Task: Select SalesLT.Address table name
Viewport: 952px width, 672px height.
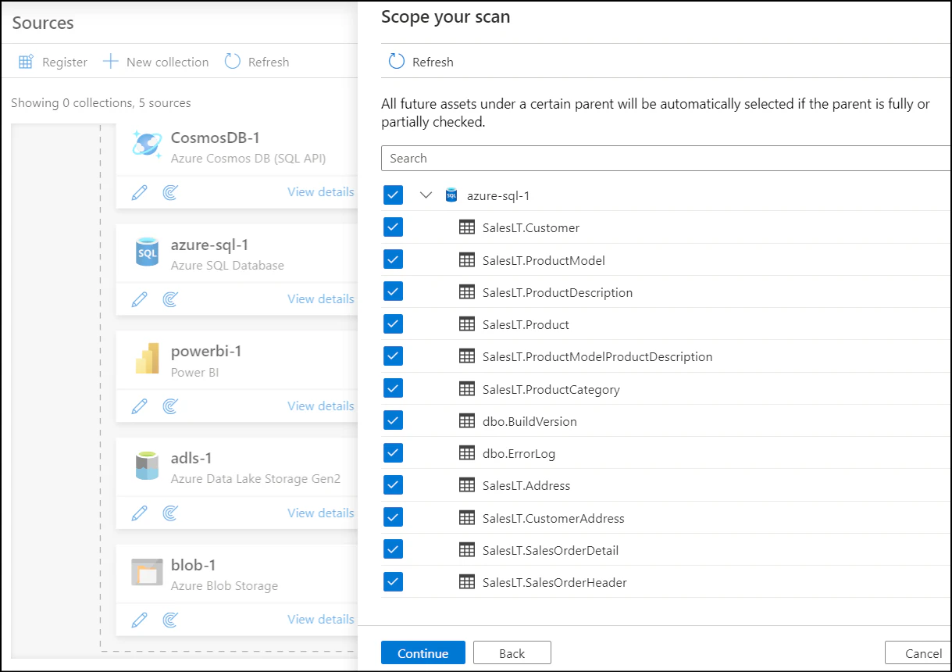Action: (x=526, y=485)
